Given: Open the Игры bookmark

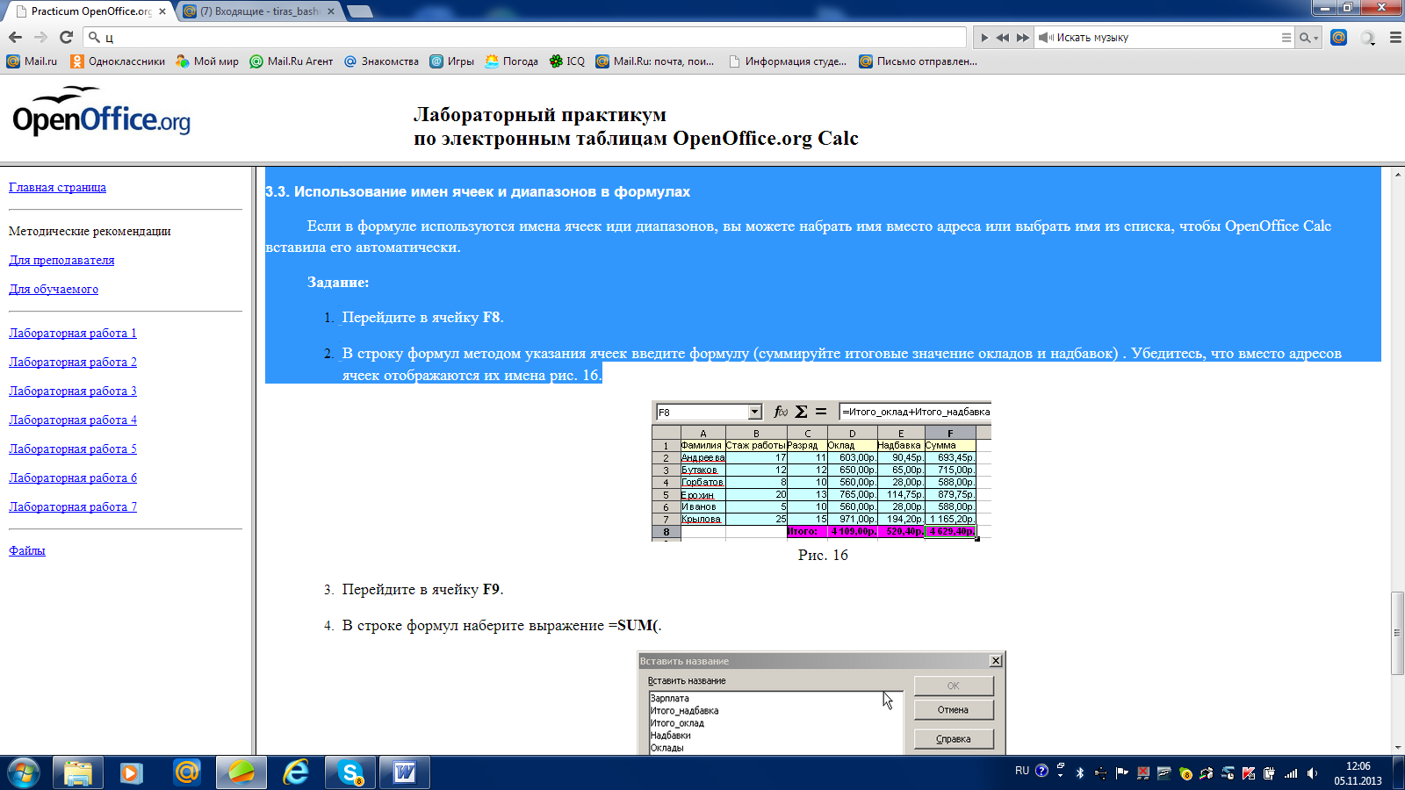Looking at the screenshot, I should pyautogui.click(x=451, y=61).
